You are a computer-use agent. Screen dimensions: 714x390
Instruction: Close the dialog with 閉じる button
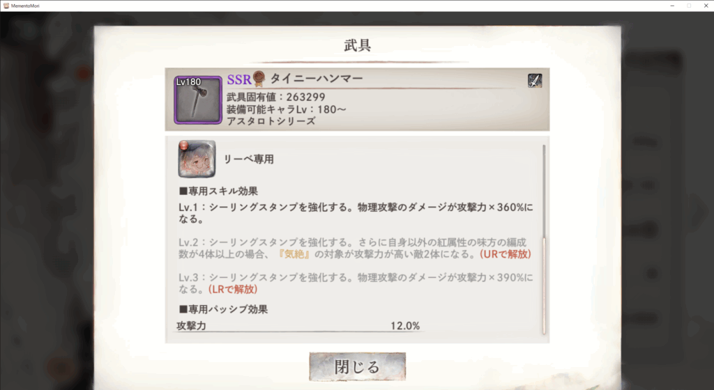click(x=358, y=366)
